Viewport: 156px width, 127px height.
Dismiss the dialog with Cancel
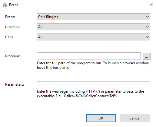pos(135,118)
